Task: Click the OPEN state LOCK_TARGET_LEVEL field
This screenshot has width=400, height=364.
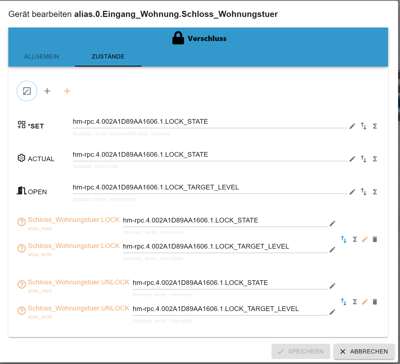Action: coord(210,188)
